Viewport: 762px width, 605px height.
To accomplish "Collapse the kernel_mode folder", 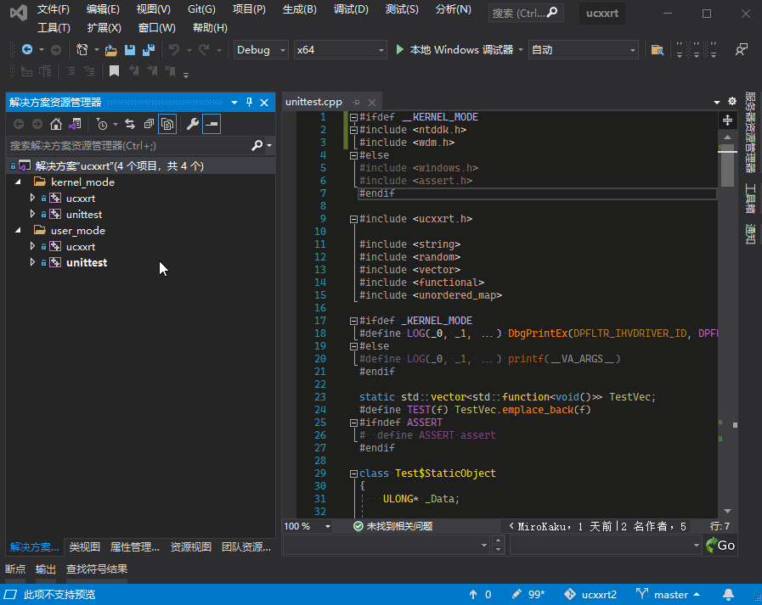I will pyautogui.click(x=18, y=182).
